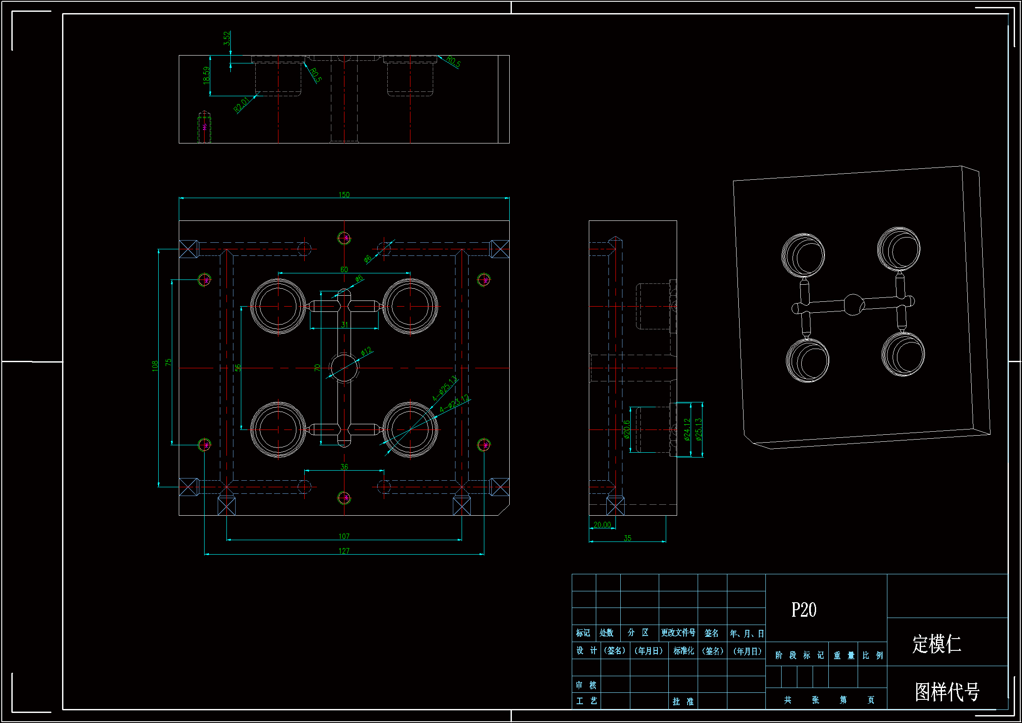The width and height of the screenshot is (1022, 723).
Task: Select the 60 cavity spacing dimension
Action: [x=344, y=269]
